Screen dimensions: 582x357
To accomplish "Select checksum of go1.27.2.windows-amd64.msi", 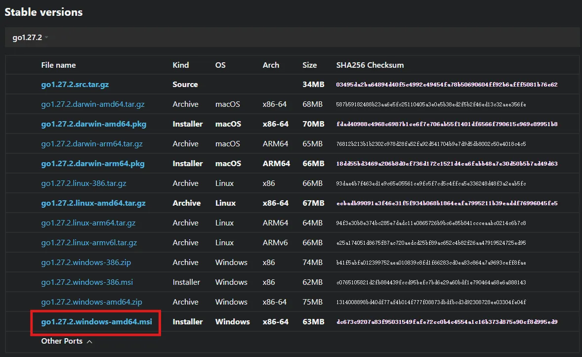I will coord(447,322).
